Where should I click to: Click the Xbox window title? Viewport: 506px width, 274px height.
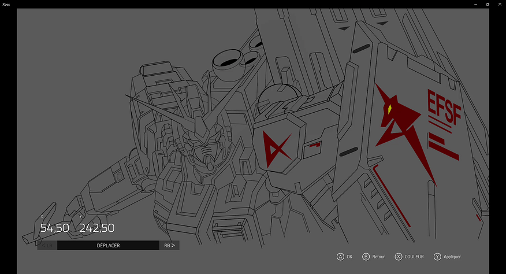pyautogui.click(x=6, y=4)
